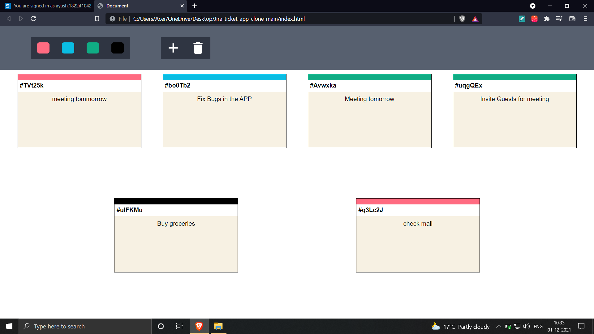Image resolution: width=594 pixels, height=334 pixels.
Task: Click the black color band of ticket #ulFKMu
Action: click(176, 201)
